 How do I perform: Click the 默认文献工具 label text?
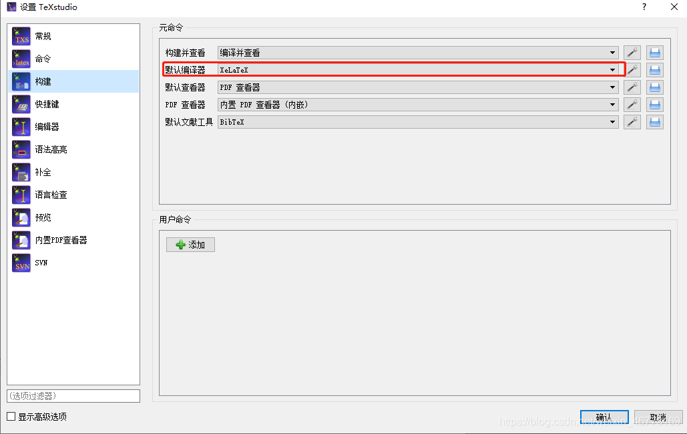(x=190, y=122)
